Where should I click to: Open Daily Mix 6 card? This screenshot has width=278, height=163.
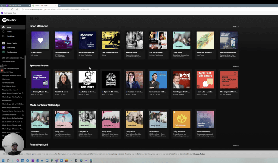[x=158, y=124]
